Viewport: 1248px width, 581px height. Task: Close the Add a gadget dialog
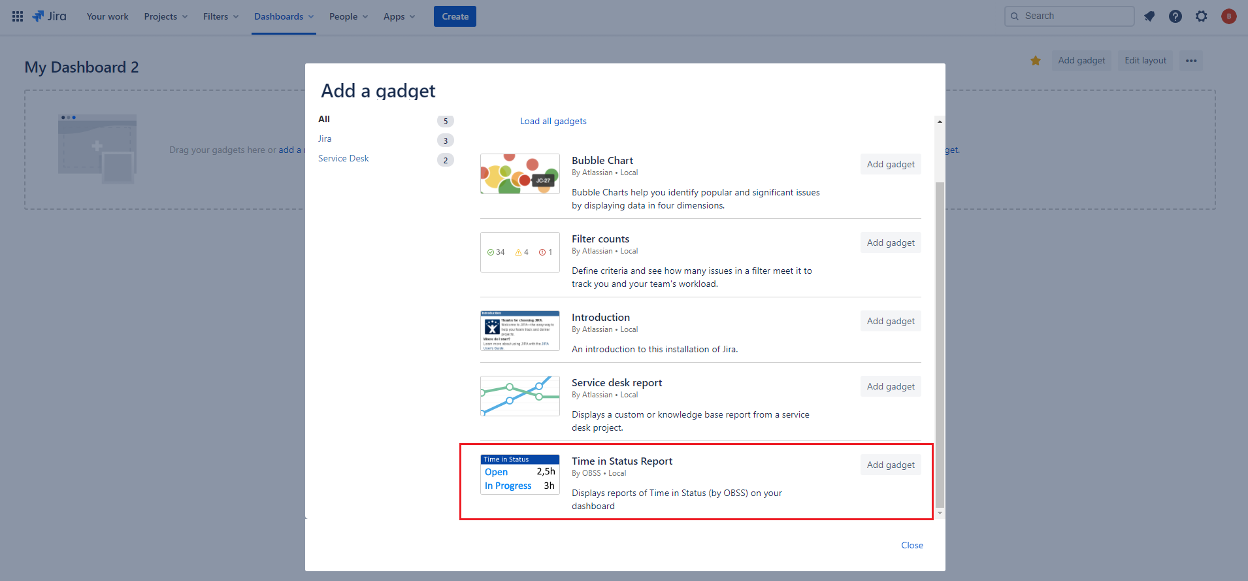911,545
